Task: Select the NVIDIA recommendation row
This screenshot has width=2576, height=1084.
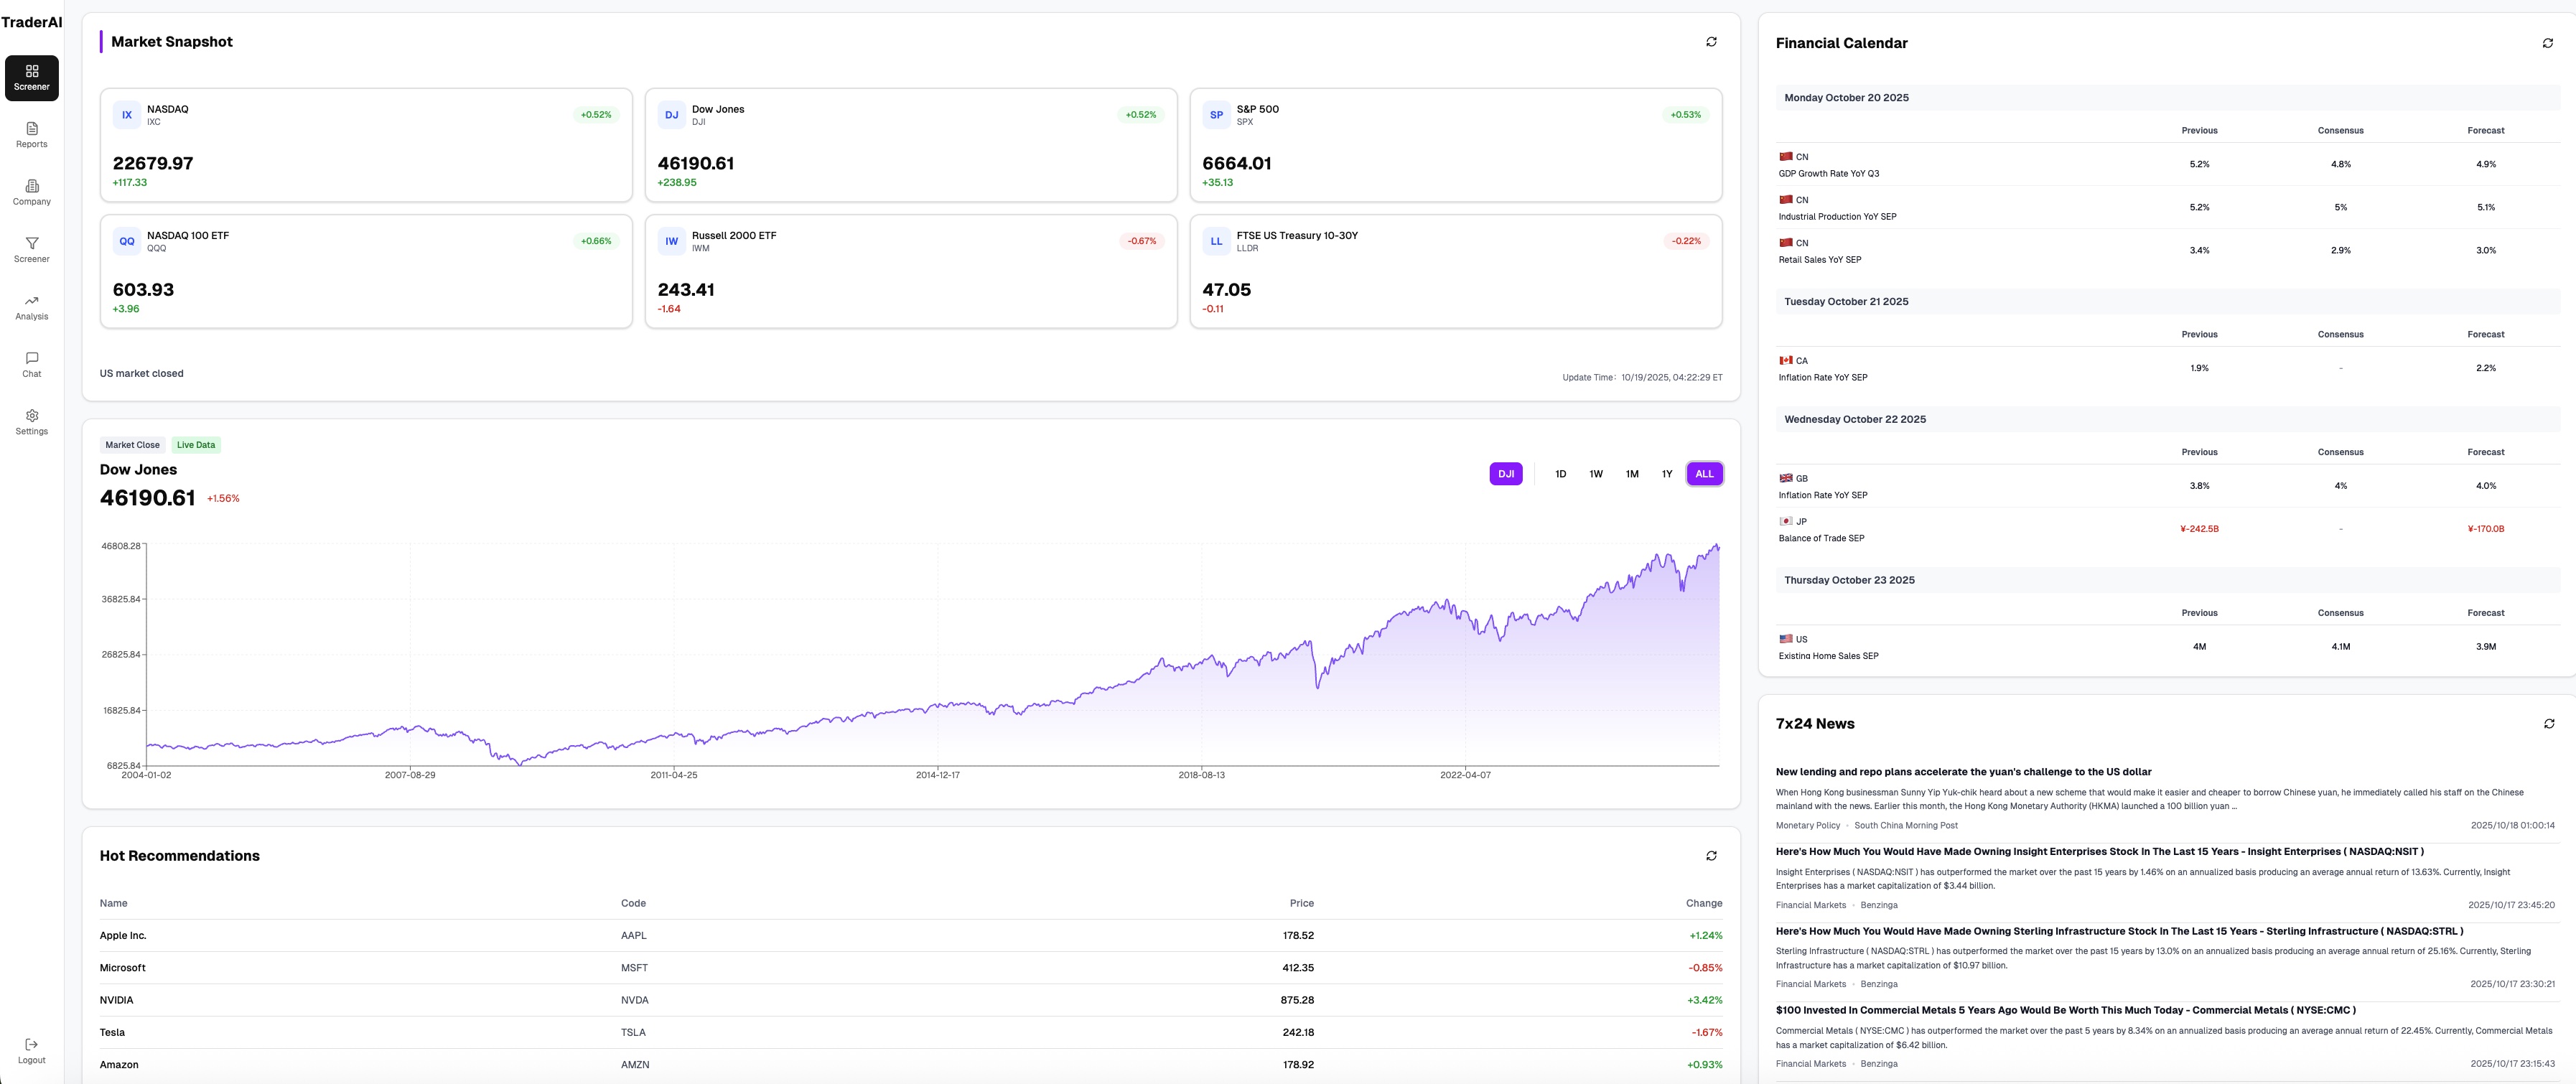Action: pyautogui.click(x=910, y=1000)
